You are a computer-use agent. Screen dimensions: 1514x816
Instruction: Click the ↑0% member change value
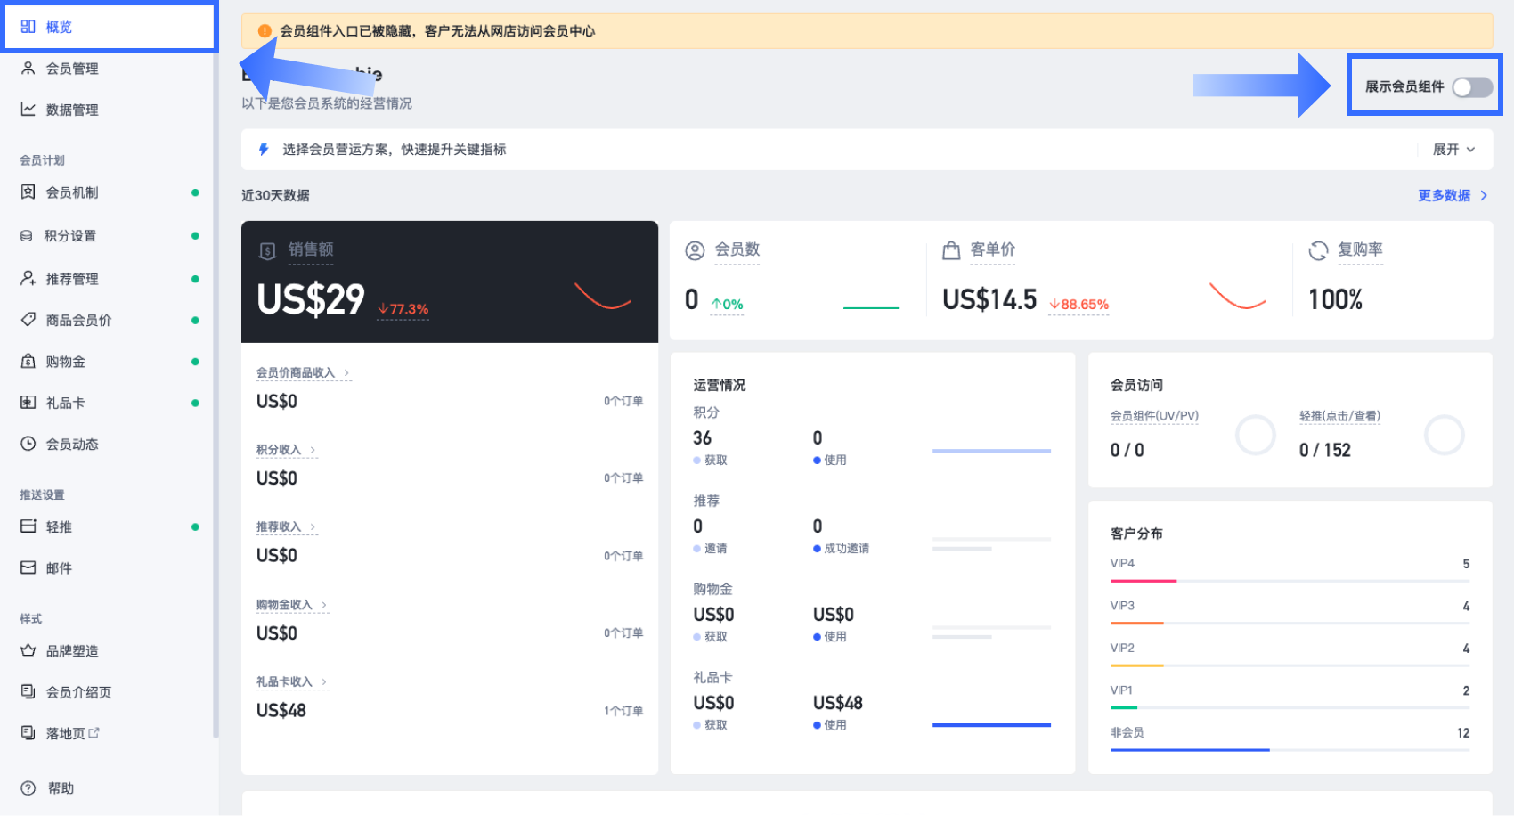point(727,305)
